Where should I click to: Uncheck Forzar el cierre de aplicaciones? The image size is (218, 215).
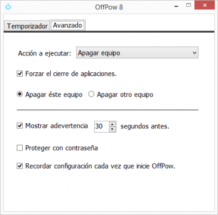point(20,73)
